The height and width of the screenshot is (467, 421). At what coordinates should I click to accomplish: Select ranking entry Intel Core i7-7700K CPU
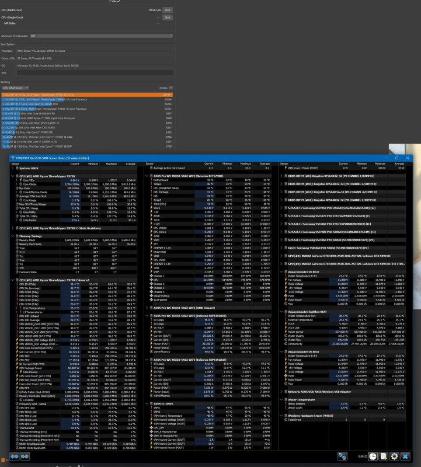click(x=87, y=133)
